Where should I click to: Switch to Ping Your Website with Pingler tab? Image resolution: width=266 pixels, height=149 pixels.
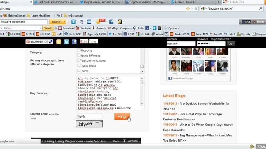tap(147, 2)
